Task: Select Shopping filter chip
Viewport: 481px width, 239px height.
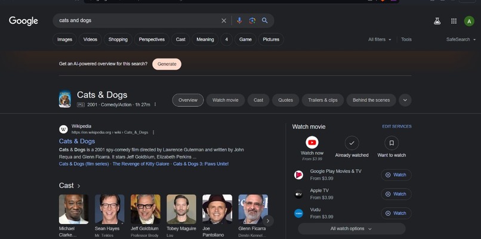Action: (x=118, y=39)
